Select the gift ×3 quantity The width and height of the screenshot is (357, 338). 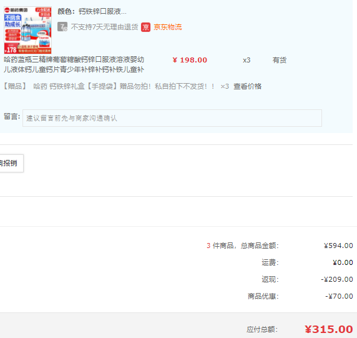225,86
